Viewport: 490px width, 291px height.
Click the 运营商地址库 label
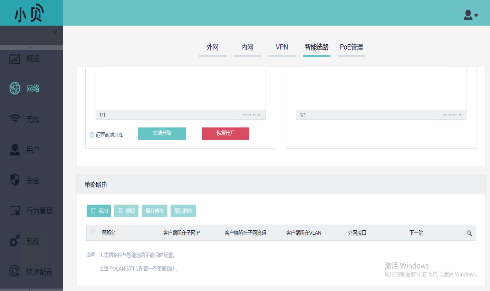[x=109, y=135]
